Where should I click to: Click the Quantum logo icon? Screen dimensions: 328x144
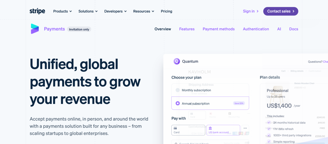coord(176,61)
